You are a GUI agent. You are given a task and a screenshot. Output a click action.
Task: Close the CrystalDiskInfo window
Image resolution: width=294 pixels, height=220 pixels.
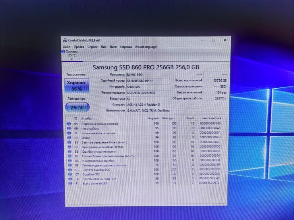pyautogui.click(x=225, y=40)
